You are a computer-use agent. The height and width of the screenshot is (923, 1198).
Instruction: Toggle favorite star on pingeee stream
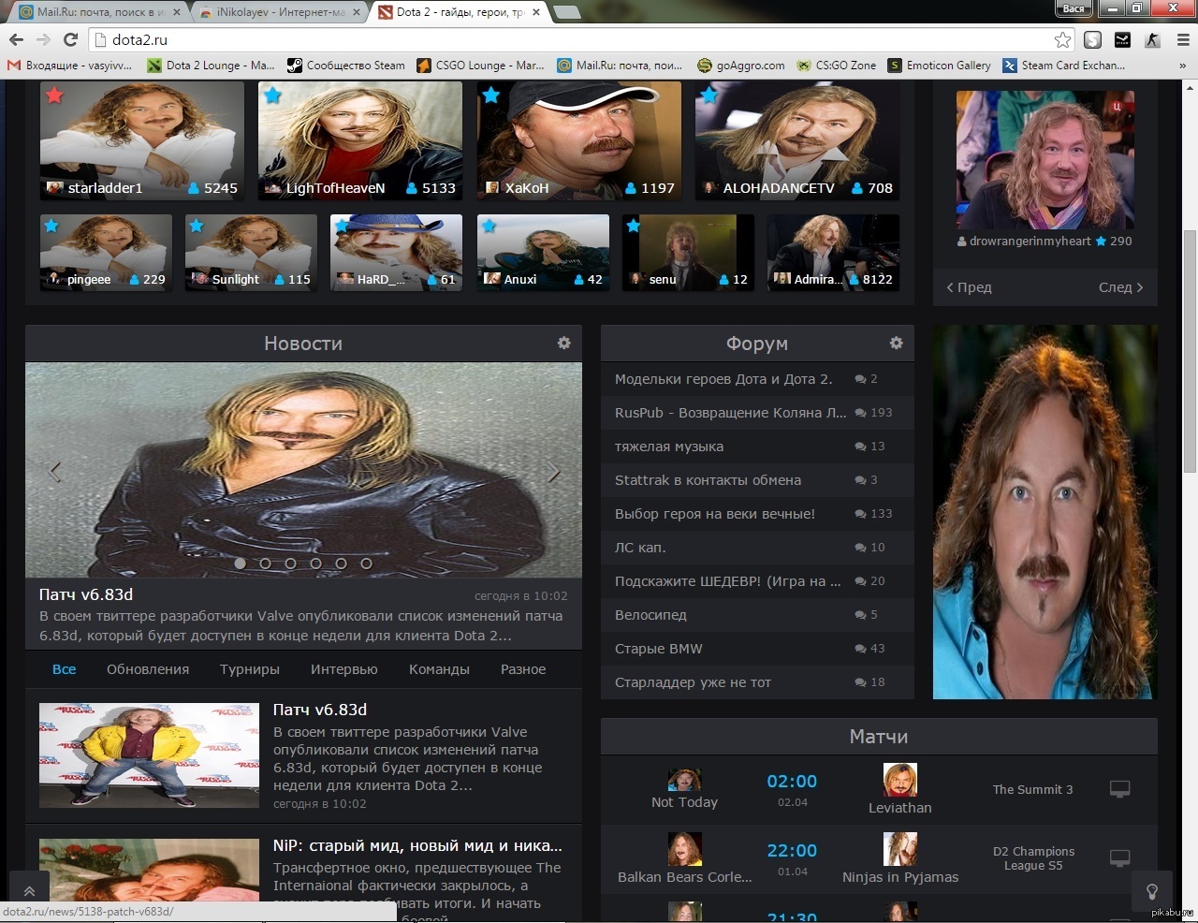coord(51,226)
